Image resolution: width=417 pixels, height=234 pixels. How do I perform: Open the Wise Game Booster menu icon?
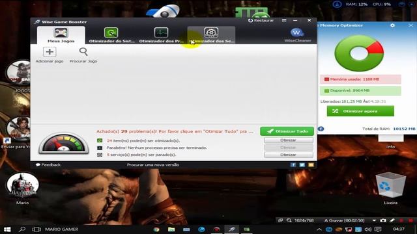click(x=284, y=20)
